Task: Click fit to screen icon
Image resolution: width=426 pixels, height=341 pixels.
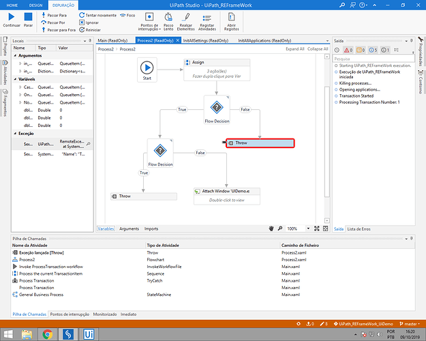Action: point(317,228)
